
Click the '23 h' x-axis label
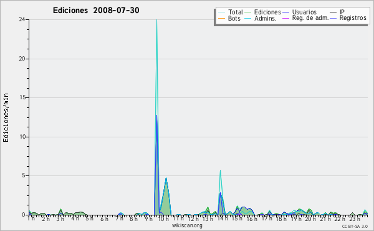click(355, 219)
